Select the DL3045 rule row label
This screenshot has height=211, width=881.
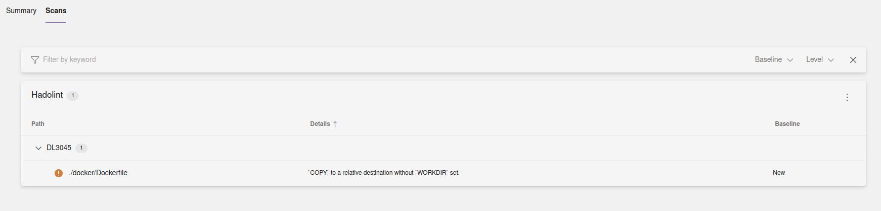pos(59,148)
